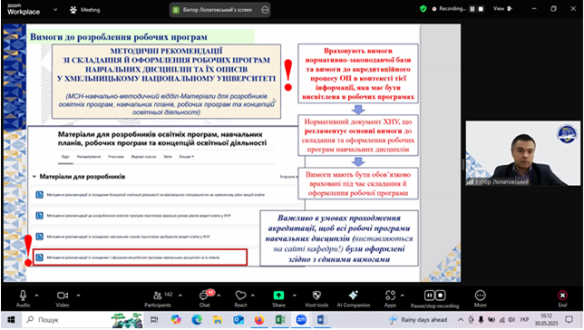This screenshot has width=584, height=330.
Task: Expand share options arrow next to Share
Action: [294, 296]
